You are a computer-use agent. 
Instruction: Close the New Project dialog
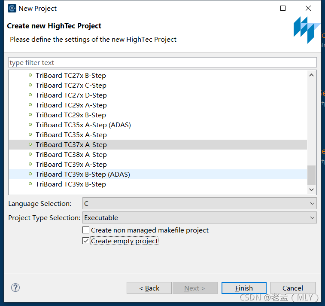(x=308, y=8)
